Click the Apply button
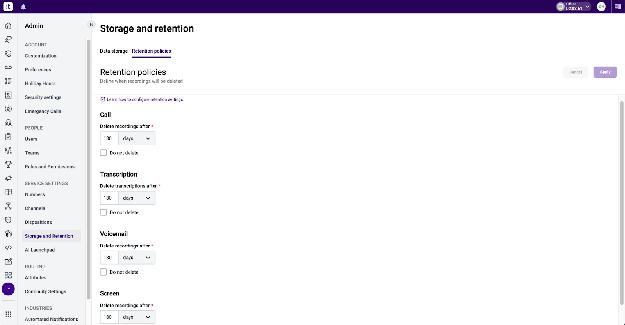The height and width of the screenshot is (325, 625). [x=605, y=72]
